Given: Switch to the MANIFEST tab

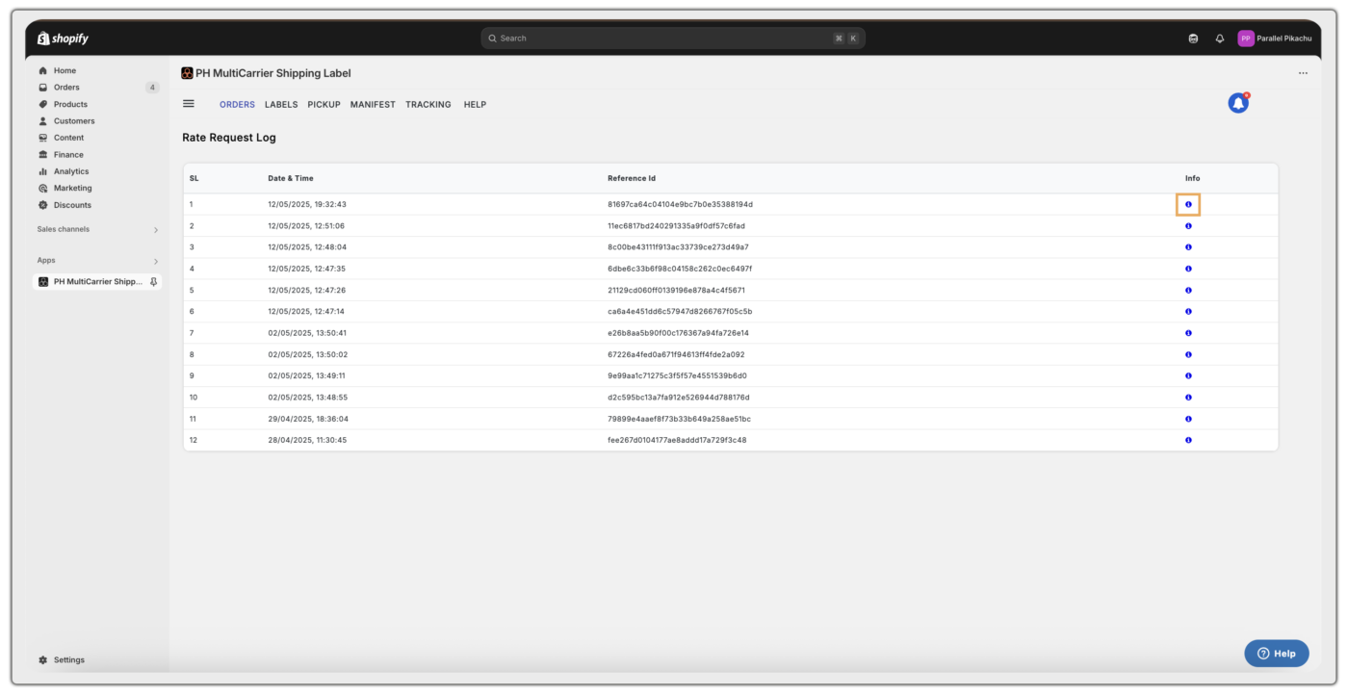Looking at the screenshot, I should [373, 104].
